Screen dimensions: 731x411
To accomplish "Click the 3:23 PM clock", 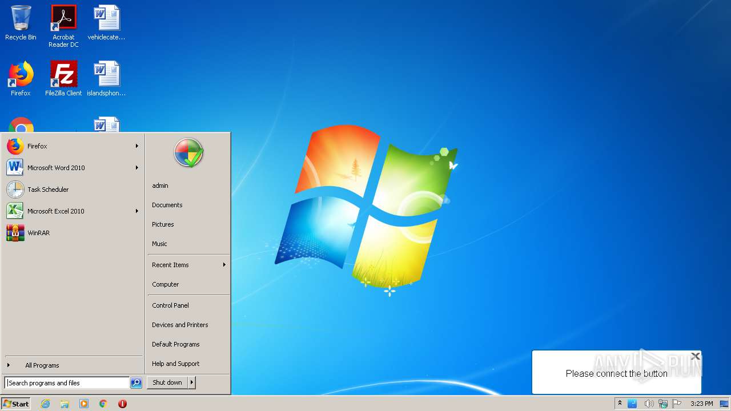I will [x=701, y=404].
